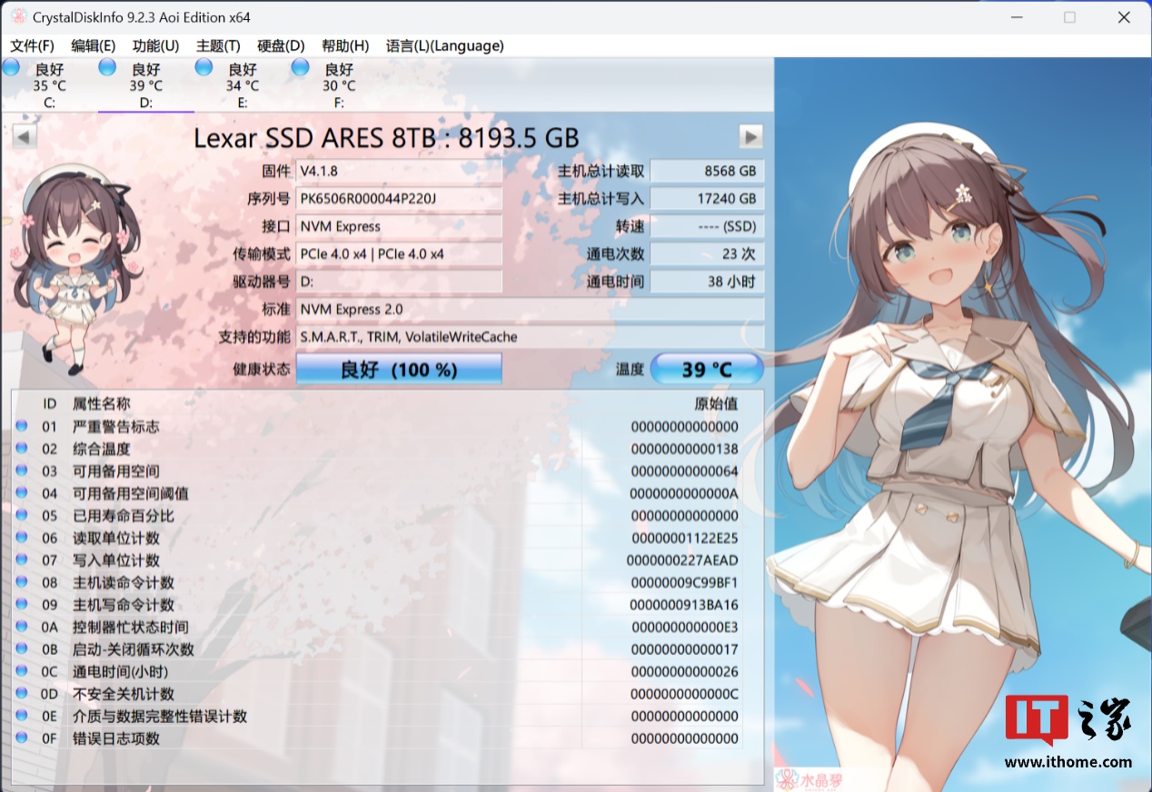Screen dimensions: 1152x792
Task: Select drive C: health status orb
Action: tap(11, 67)
